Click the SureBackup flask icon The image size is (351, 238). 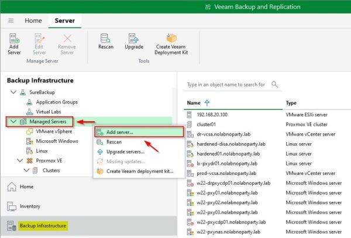23,92
